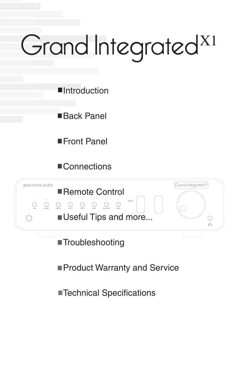This screenshot has width=244, height=378.
Task: Open the Back Panel section
Action: point(85,116)
